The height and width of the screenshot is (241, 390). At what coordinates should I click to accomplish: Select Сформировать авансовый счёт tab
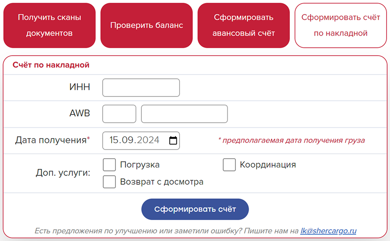(244, 25)
